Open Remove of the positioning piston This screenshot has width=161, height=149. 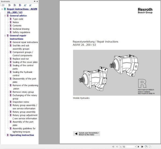[x=25, y=87]
